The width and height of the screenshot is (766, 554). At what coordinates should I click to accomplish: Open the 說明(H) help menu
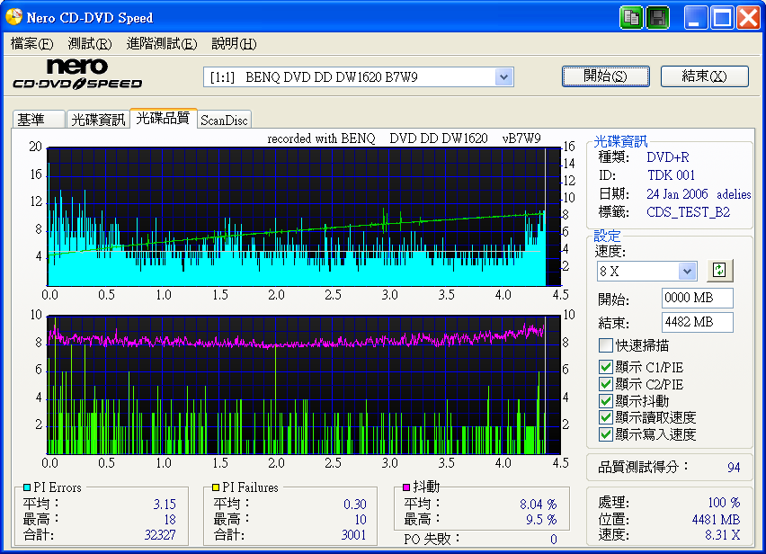point(234,44)
